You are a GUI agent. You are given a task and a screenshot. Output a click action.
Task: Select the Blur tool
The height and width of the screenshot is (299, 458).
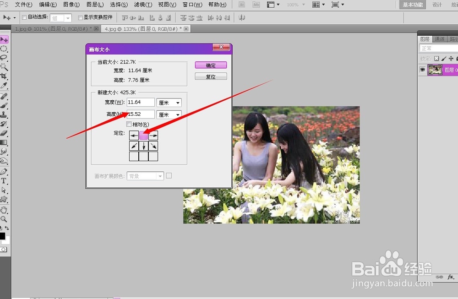coord(4,151)
